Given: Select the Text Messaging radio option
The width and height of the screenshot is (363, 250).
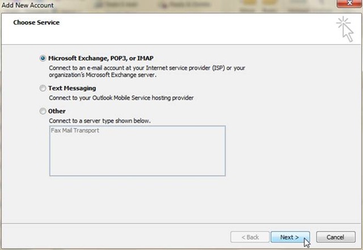Looking at the screenshot, I should tap(43, 88).
